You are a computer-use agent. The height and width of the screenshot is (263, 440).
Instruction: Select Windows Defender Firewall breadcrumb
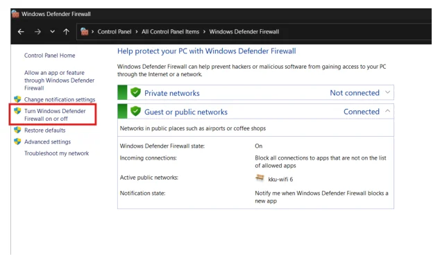pos(244,32)
